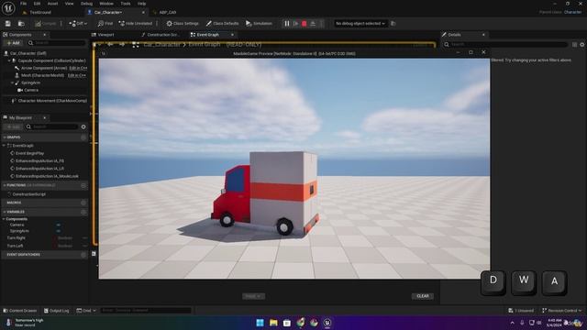Open the Help menu
This screenshot has height=330, width=587.
pyautogui.click(x=141, y=4)
